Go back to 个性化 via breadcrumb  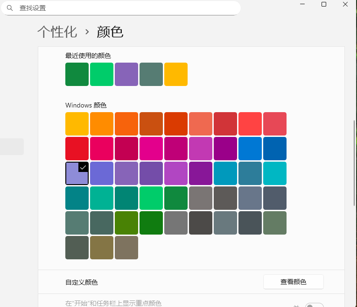tap(57, 32)
